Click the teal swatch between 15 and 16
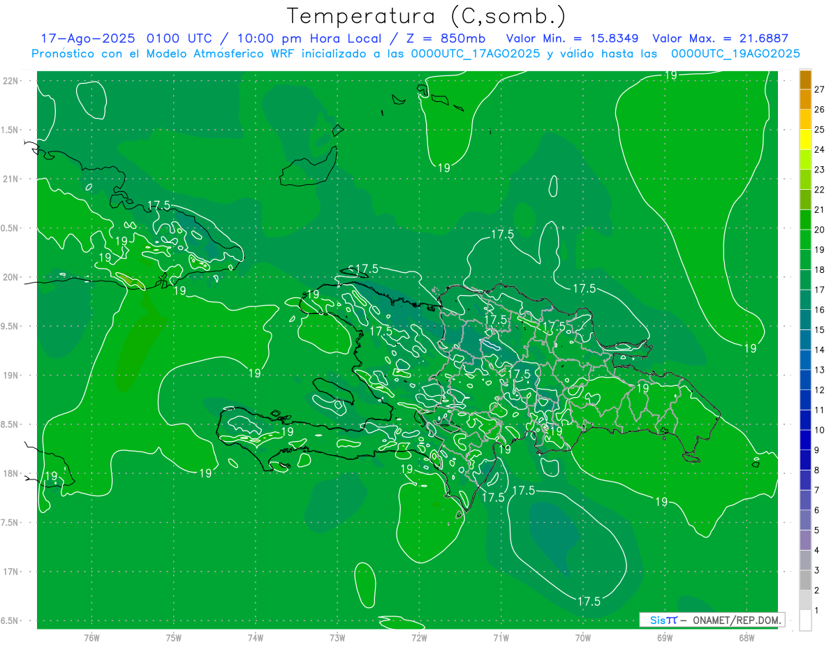The image size is (838, 647). click(805, 320)
